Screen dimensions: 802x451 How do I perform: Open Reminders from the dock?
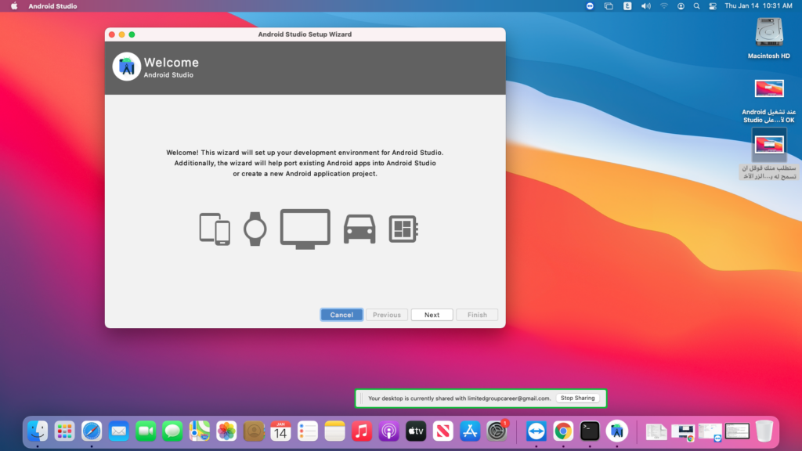coord(308,431)
